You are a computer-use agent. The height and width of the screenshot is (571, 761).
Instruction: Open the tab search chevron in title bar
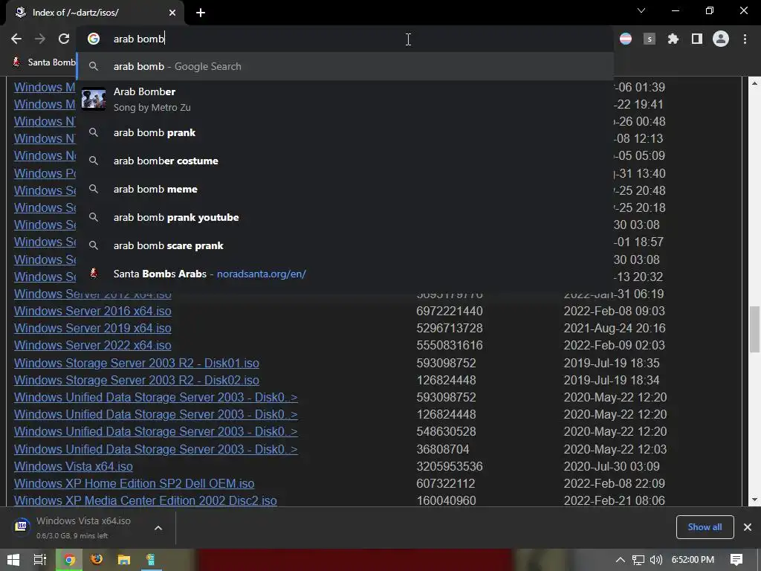pos(641,10)
